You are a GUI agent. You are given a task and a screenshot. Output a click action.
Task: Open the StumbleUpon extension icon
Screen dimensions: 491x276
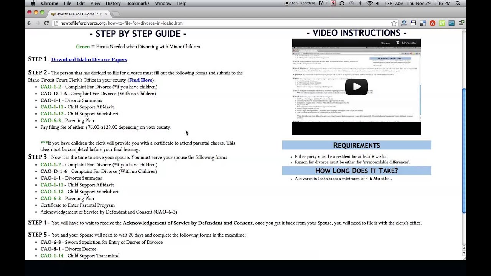click(432, 23)
